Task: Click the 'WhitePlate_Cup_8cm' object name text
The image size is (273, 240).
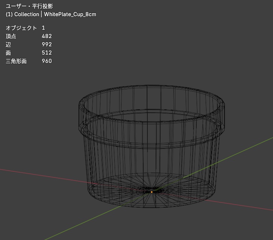Action: coord(70,14)
